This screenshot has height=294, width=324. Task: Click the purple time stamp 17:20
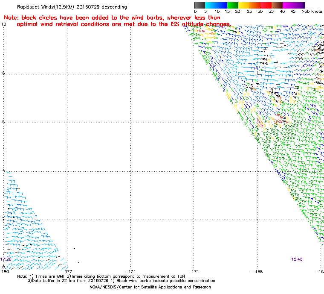pos(6,259)
